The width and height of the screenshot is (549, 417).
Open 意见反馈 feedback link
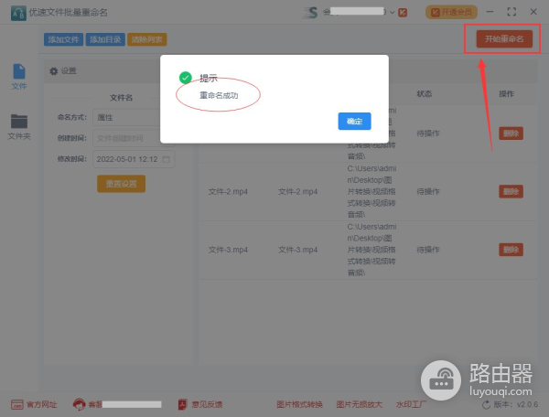pyautogui.click(x=199, y=405)
